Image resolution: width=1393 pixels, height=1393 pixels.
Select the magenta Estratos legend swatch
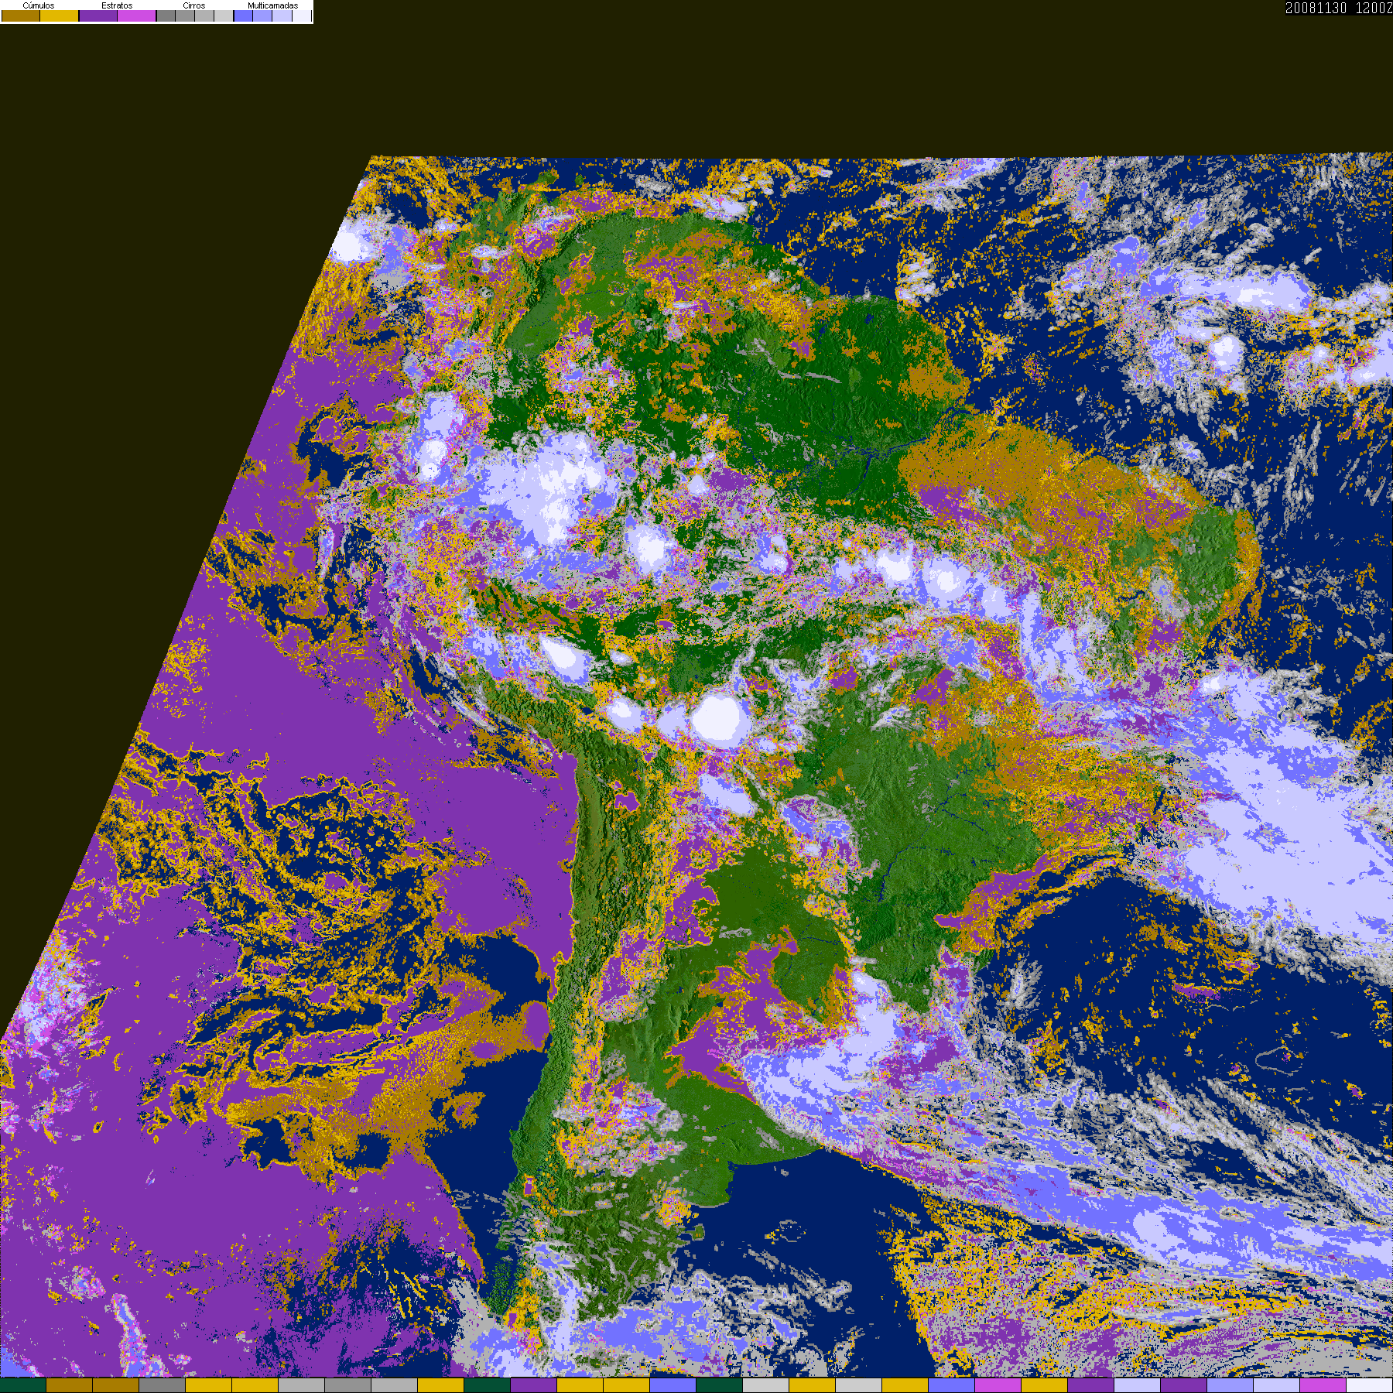pos(137,15)
